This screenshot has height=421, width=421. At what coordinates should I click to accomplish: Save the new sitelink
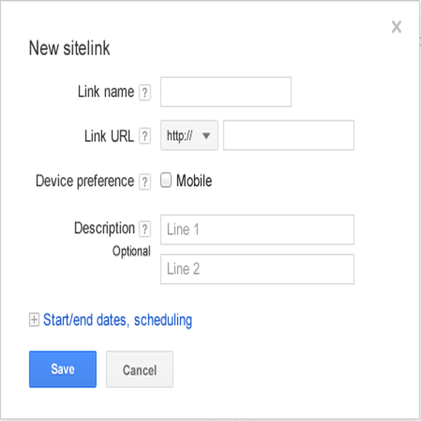tap(63, 369)
